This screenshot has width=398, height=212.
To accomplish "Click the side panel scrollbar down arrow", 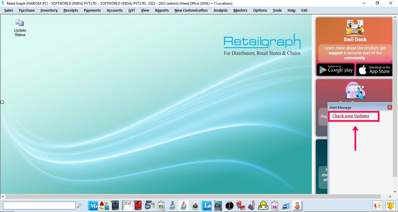I will [x=396, y=192].
